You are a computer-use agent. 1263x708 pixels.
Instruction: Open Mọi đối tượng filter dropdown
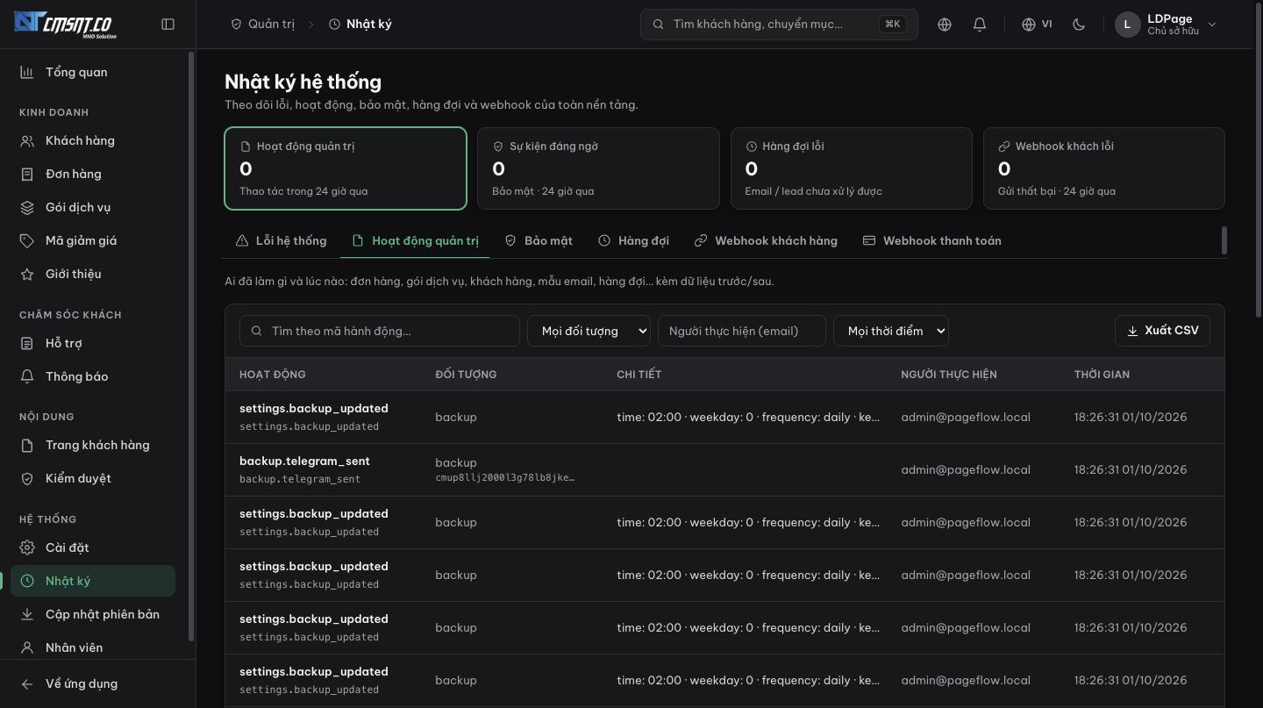(x=589, y=331)
